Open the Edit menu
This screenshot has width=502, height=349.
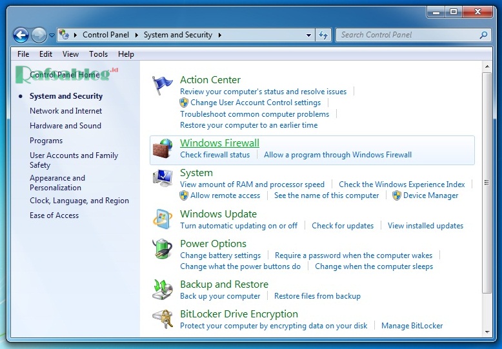46,54
